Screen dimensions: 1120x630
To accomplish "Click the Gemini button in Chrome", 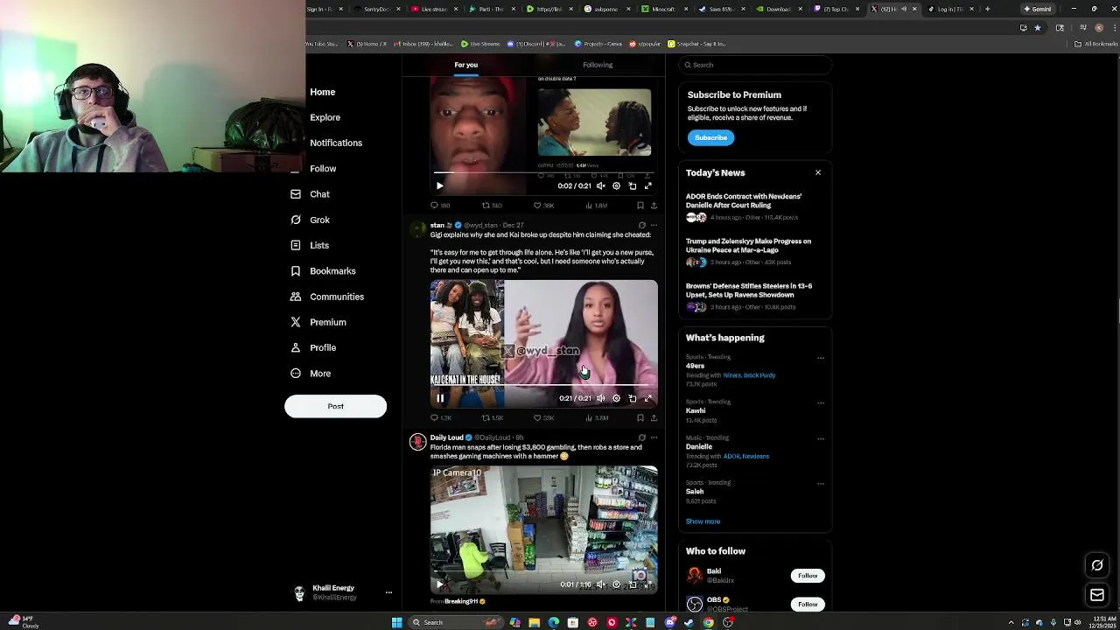I will pyautogui.click(x=1038, y=9).
